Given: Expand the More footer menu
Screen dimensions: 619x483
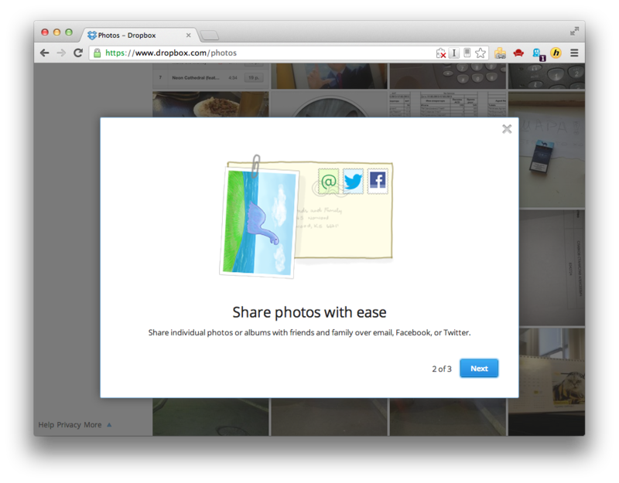Looking at the screenshot, I should tap(97, 424).
